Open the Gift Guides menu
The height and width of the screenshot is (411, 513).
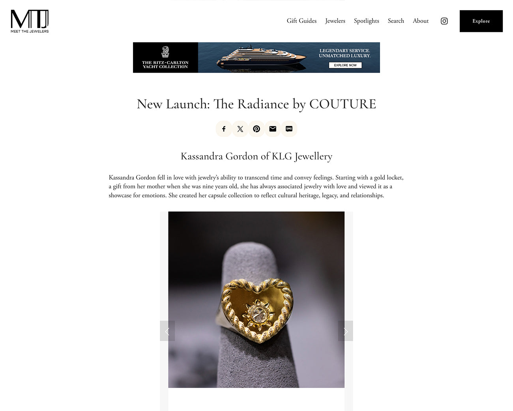point(301,21)
